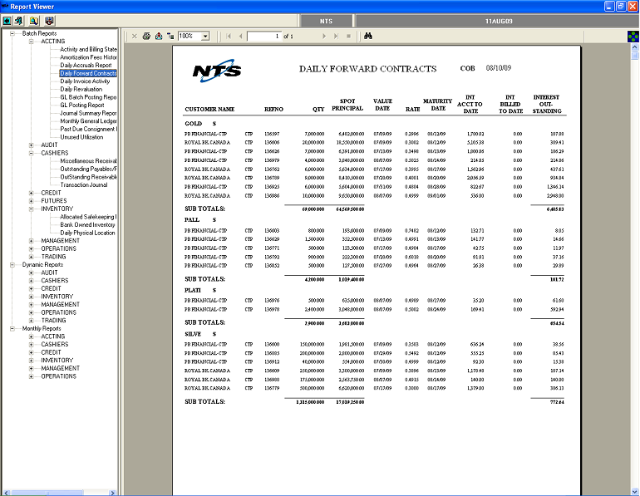Click the green dotted icon top right
Image resolution: width=640 pixels, height=496 pixels.
tap(633, 37)
